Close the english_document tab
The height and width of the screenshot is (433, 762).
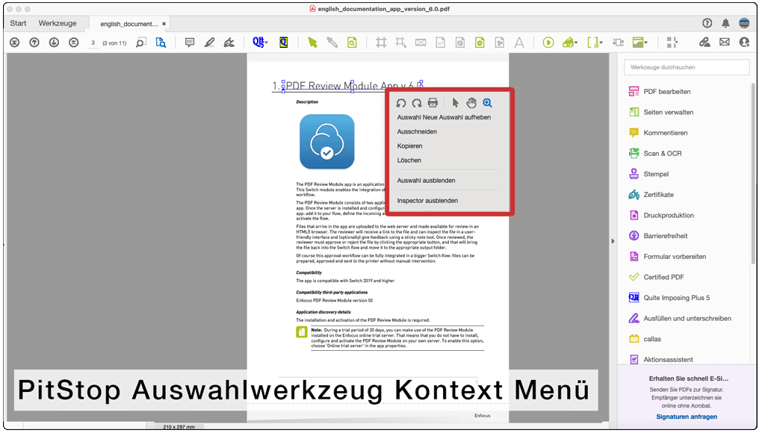click(x=164, y=24)
